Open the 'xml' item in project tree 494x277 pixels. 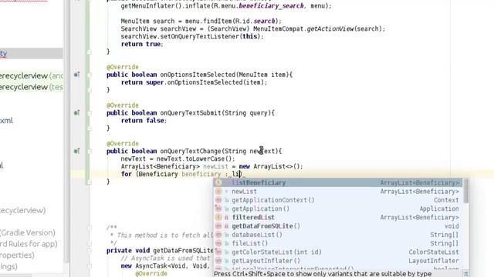pyautogui.click(x=7, y=121)
